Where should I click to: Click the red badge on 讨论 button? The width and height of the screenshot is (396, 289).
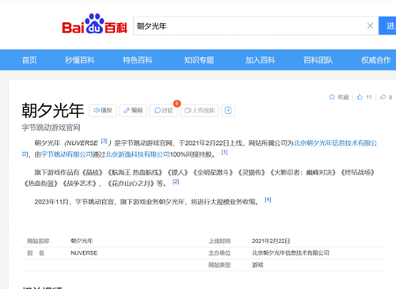(x=177, y=103)
